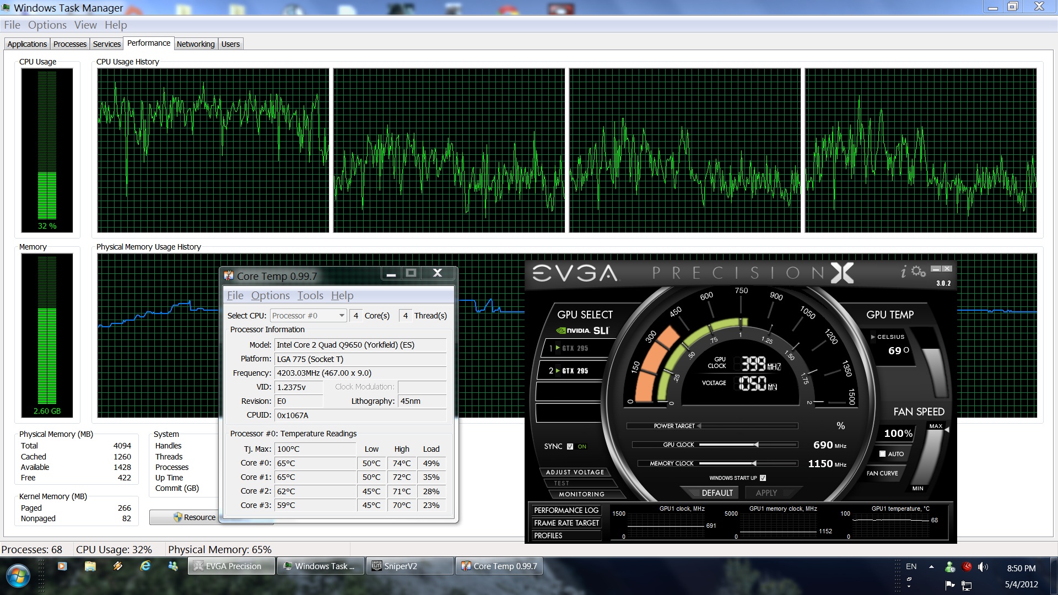Click Internet Explorer icon in taskbar

145,566
